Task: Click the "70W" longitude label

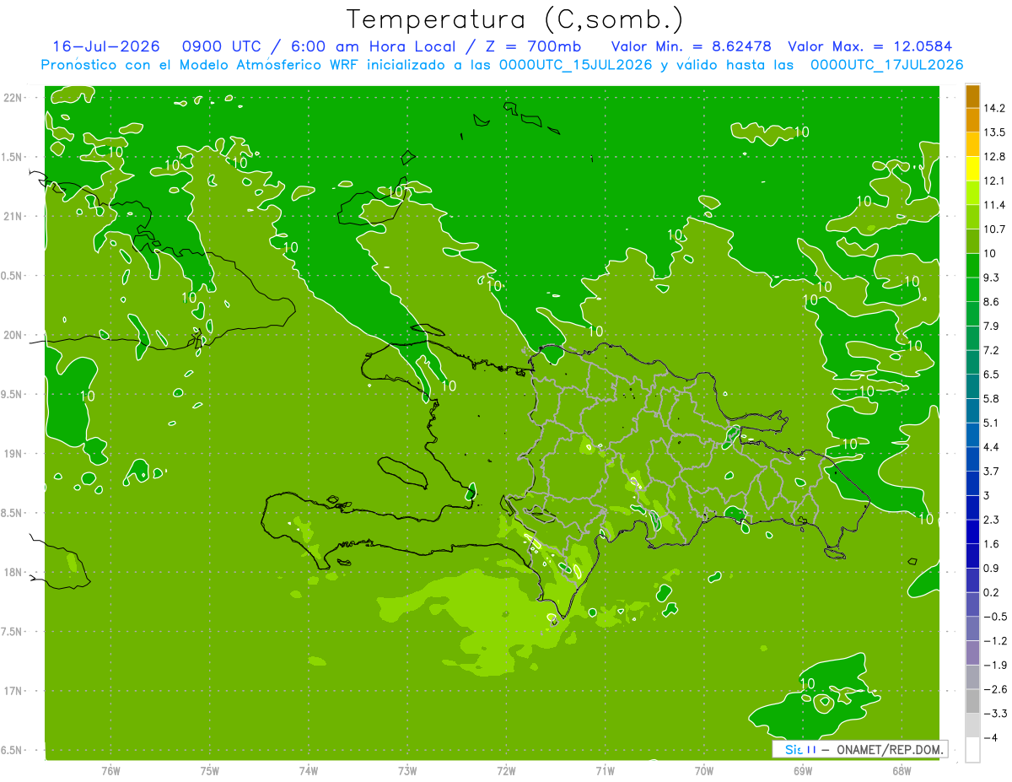Action: [704, 771]
